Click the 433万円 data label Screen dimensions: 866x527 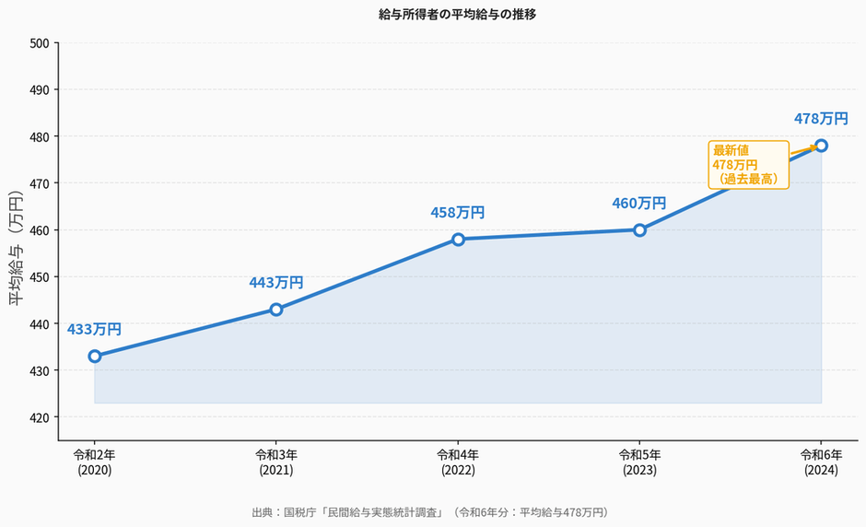(x=94, y=329)
